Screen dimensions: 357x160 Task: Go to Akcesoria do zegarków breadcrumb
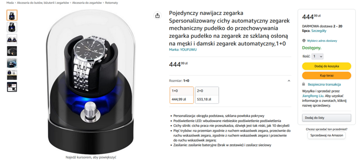[x=87, y=3]
